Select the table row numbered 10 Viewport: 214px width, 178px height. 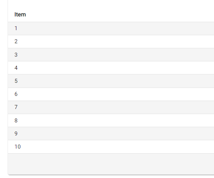tap(111, 147)
